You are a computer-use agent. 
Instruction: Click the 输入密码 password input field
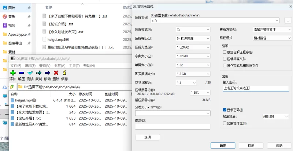coord(256,88)
